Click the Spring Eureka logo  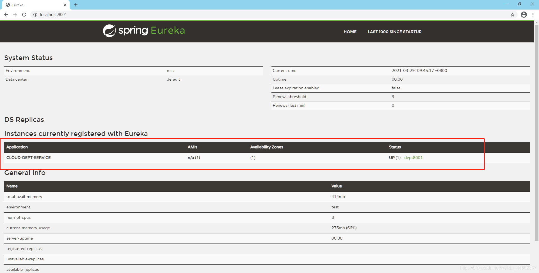(x=144, y=31)
